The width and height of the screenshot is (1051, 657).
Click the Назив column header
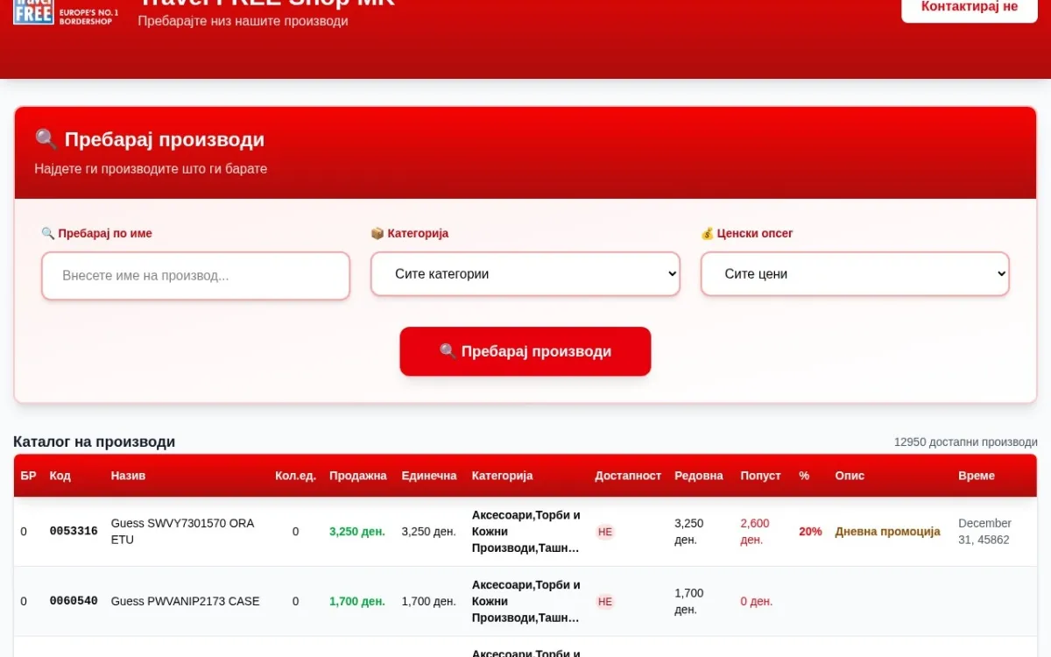coord(128,476)
